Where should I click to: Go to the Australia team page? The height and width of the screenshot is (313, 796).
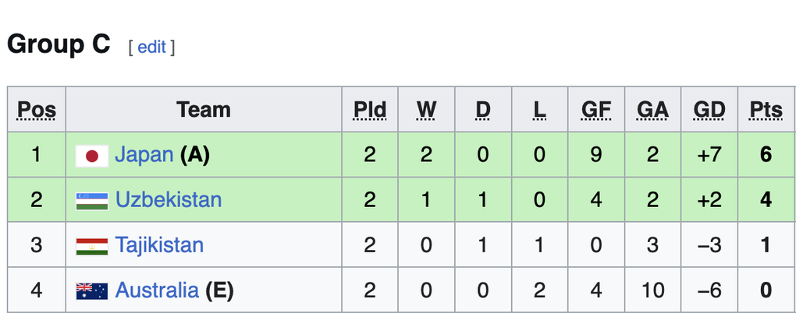click(157, 290)
